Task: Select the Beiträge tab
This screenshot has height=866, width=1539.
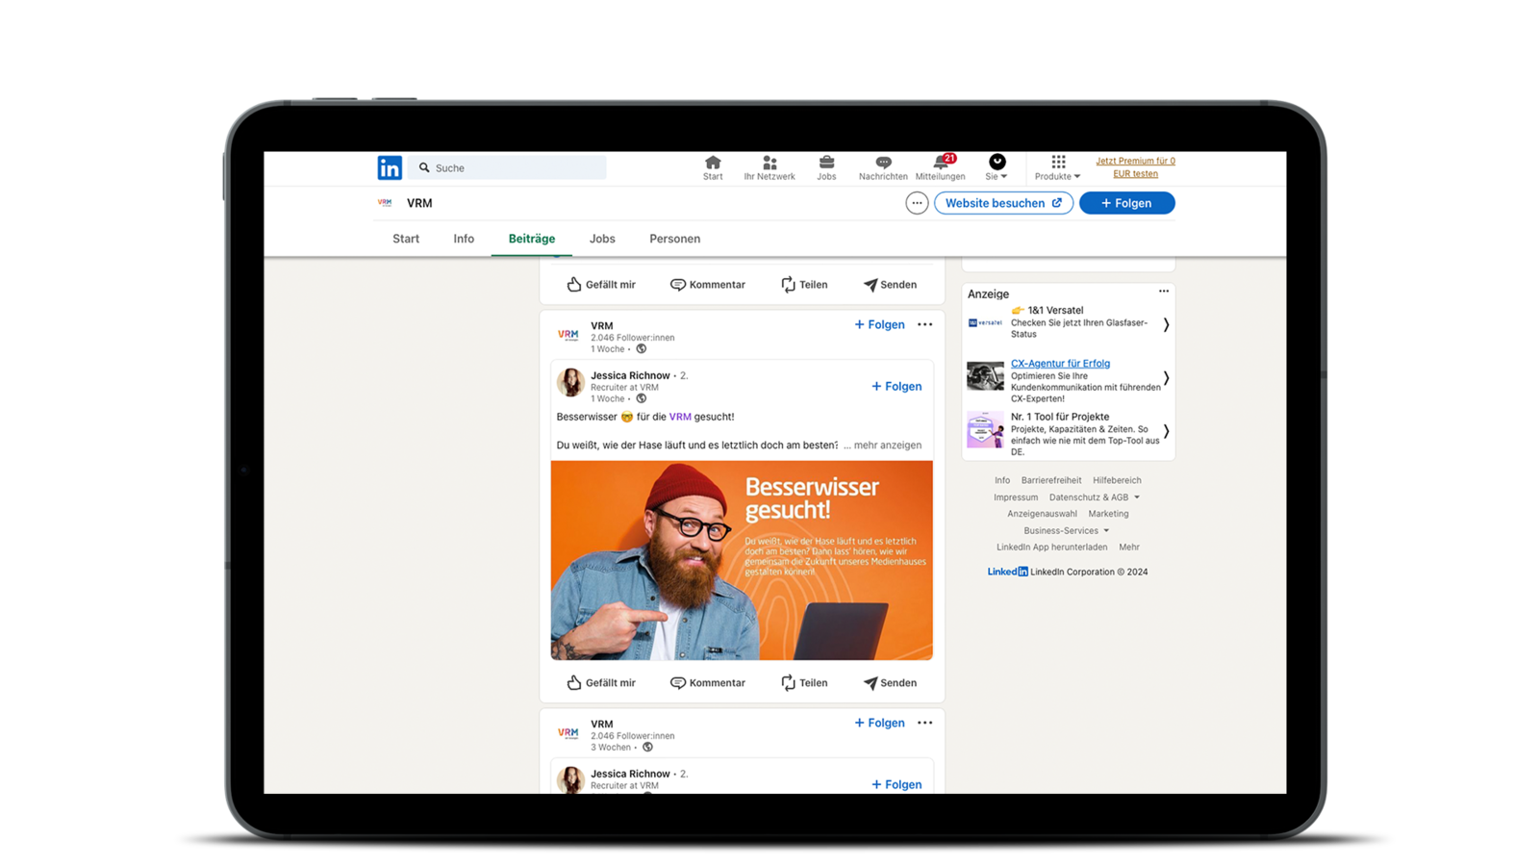Action: coord(532,239)
